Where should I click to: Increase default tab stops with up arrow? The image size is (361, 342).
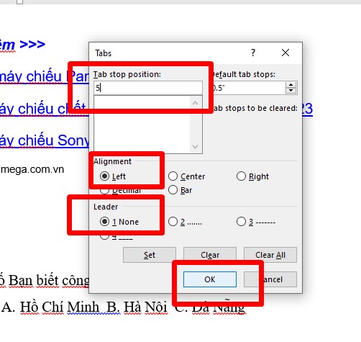(x=291, y=85)
